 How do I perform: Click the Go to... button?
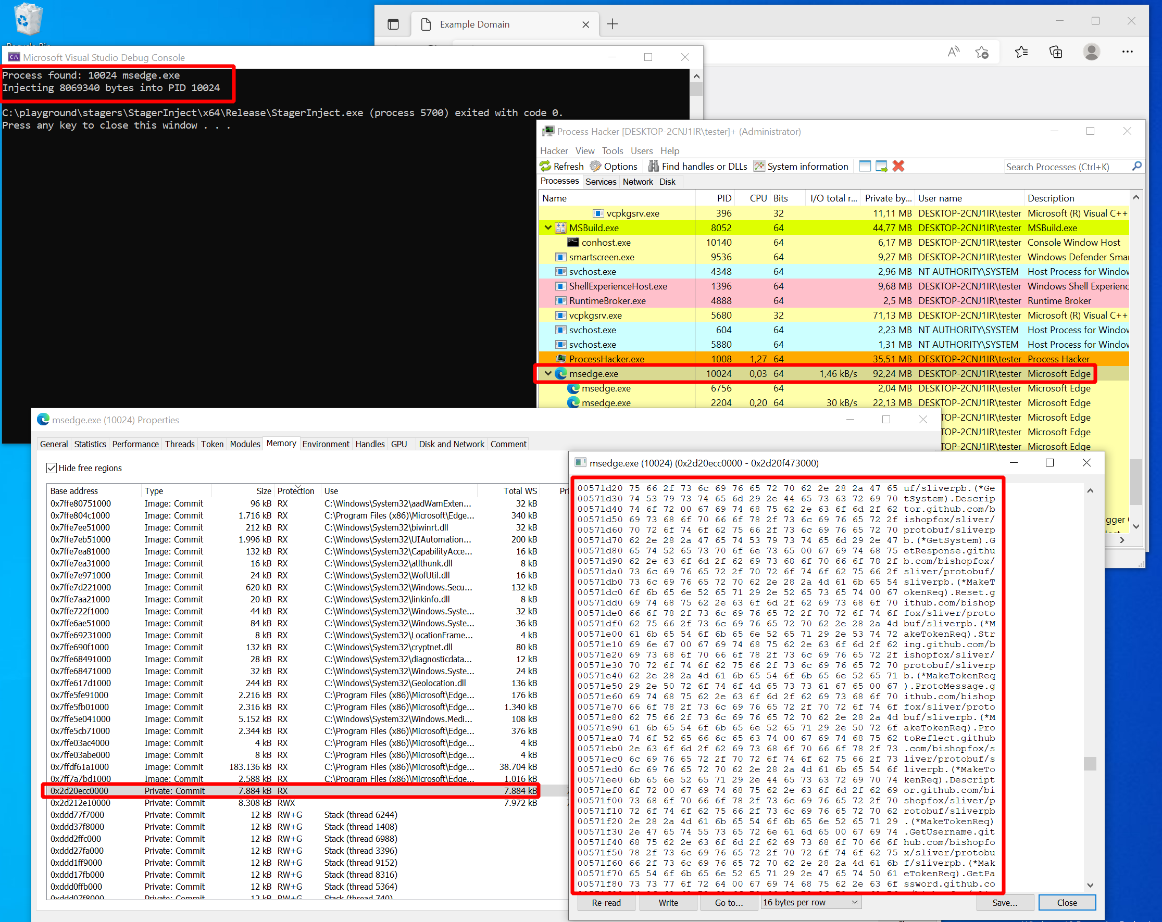[729, 903]
